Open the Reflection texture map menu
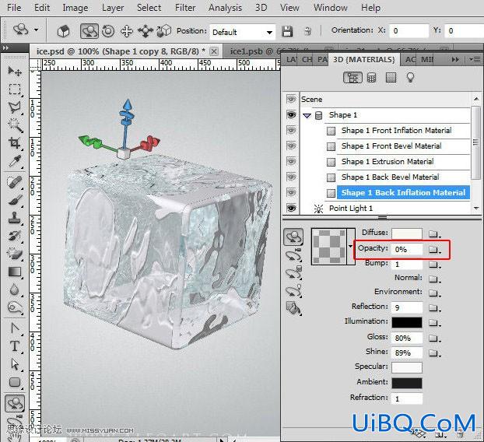Viewport: 484px width, 442px height. pos(435,307)
